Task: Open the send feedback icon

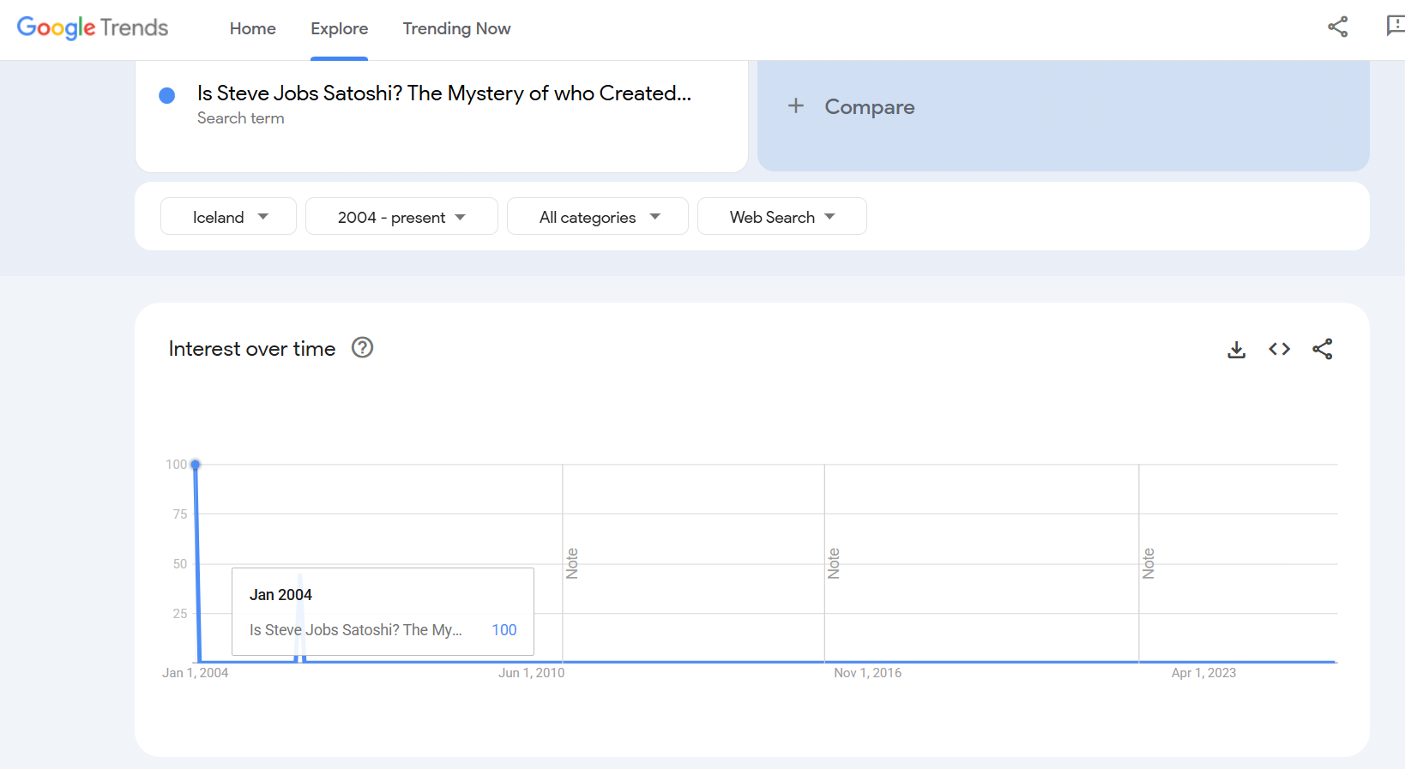Action: [1396, 27]
